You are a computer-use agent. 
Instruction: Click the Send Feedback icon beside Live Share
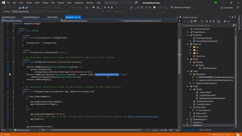(237, 8)
